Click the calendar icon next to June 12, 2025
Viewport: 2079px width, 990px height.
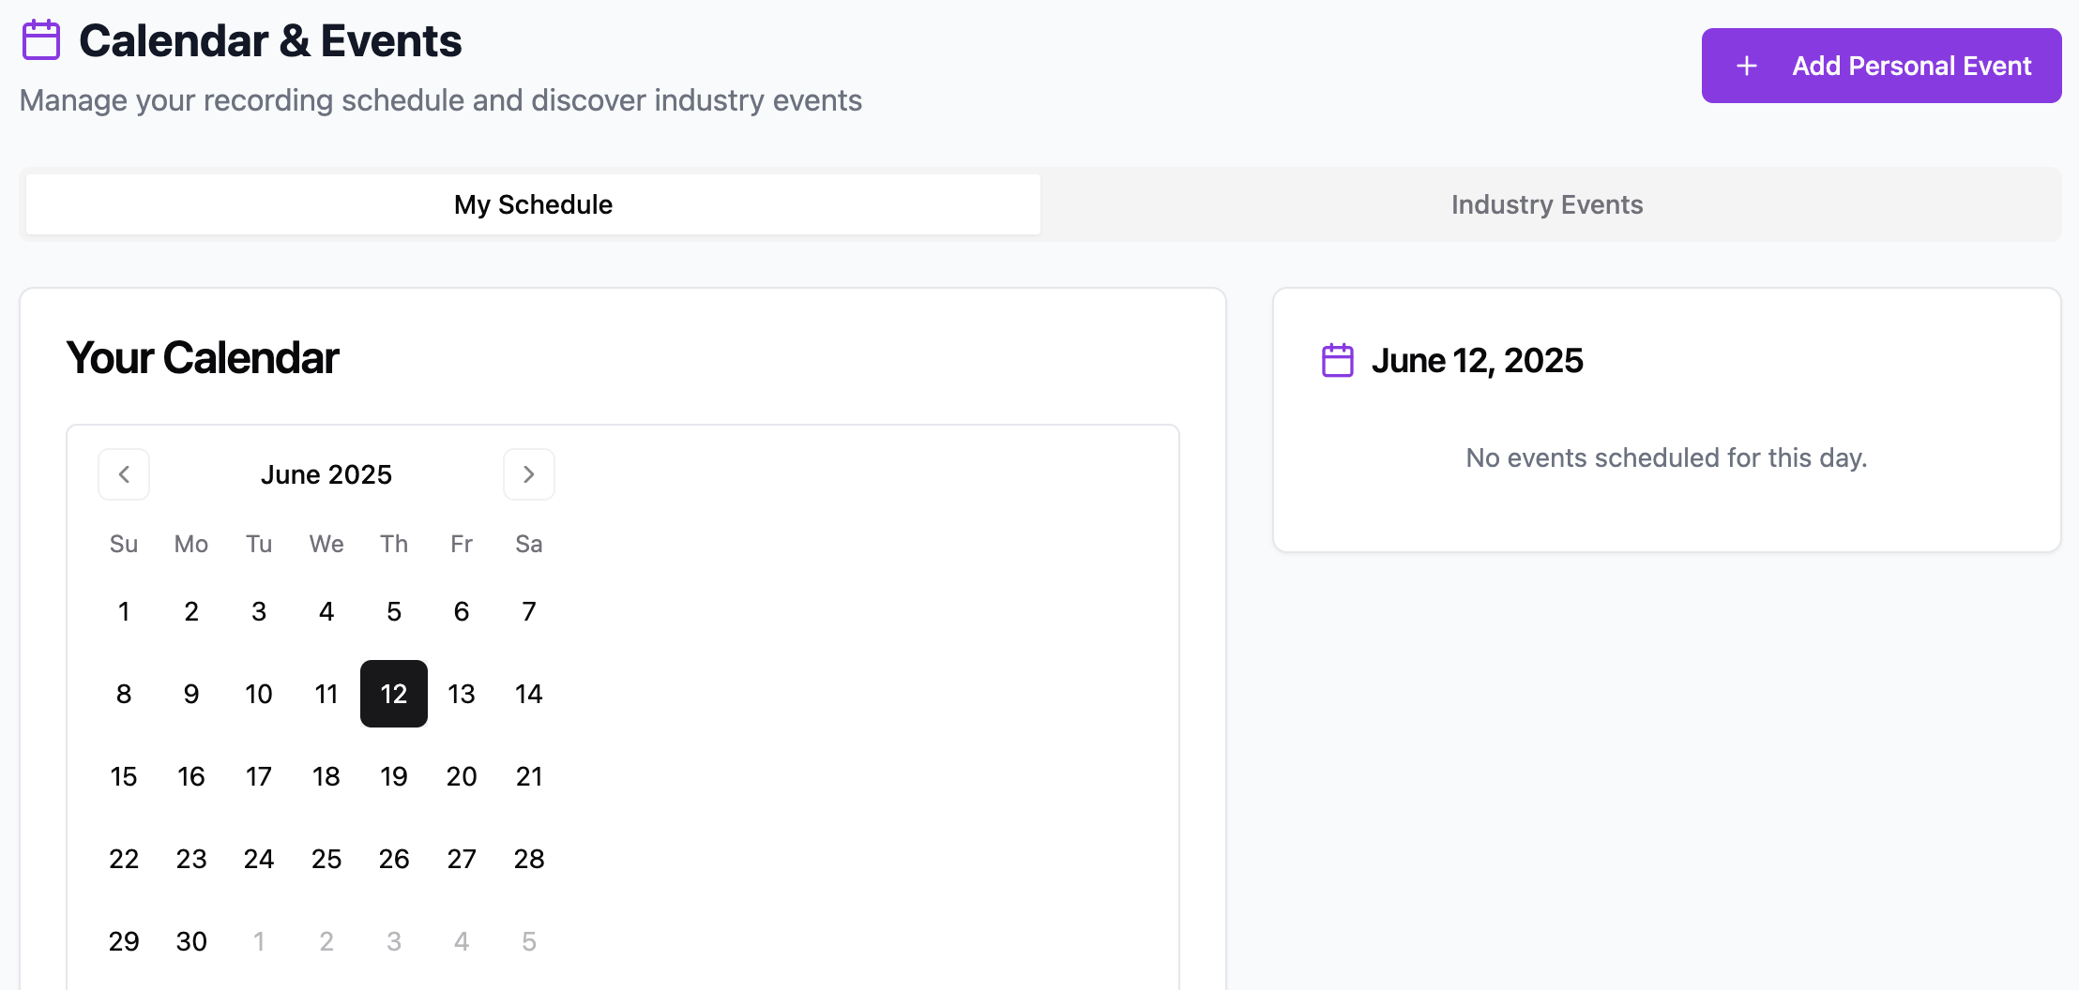point(1338,360)
